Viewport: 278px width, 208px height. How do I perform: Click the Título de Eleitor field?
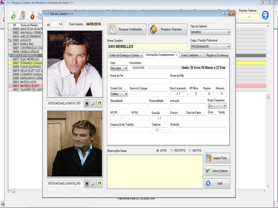196,118
